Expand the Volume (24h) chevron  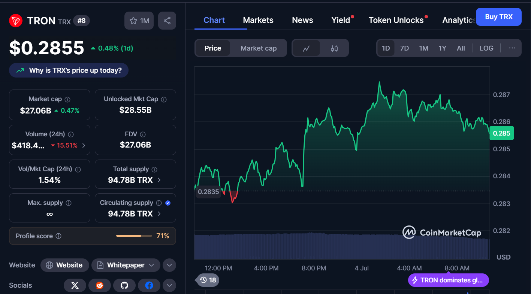coord(84,145)
